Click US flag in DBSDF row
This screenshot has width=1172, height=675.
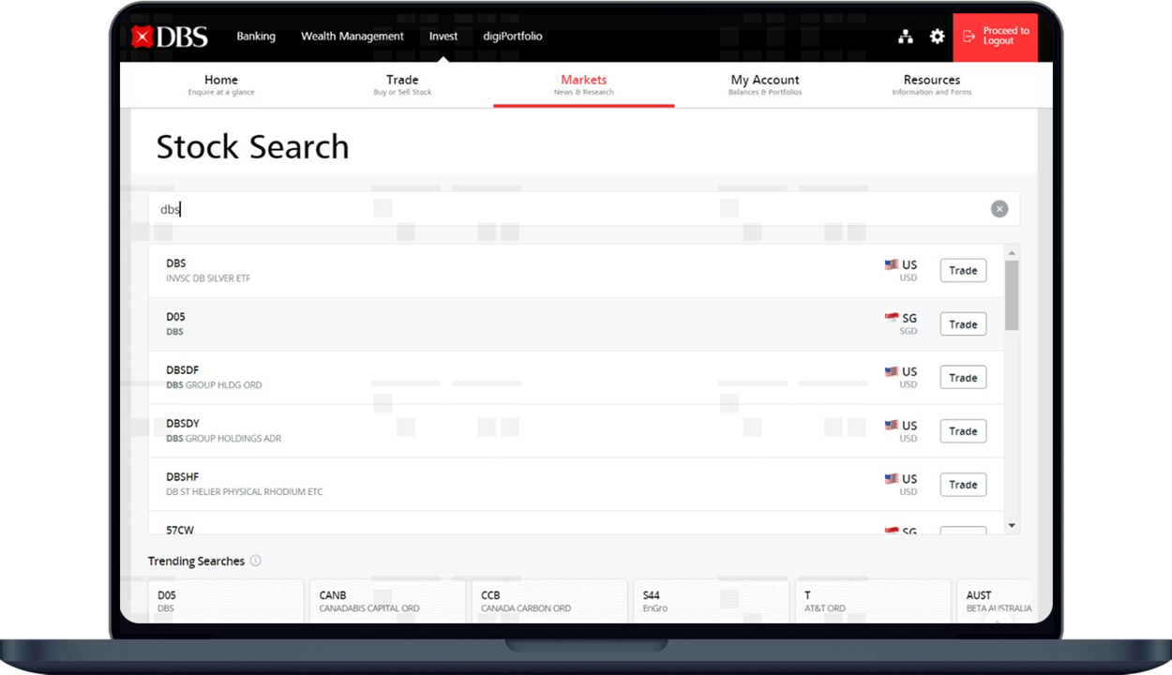pos(891,371)
